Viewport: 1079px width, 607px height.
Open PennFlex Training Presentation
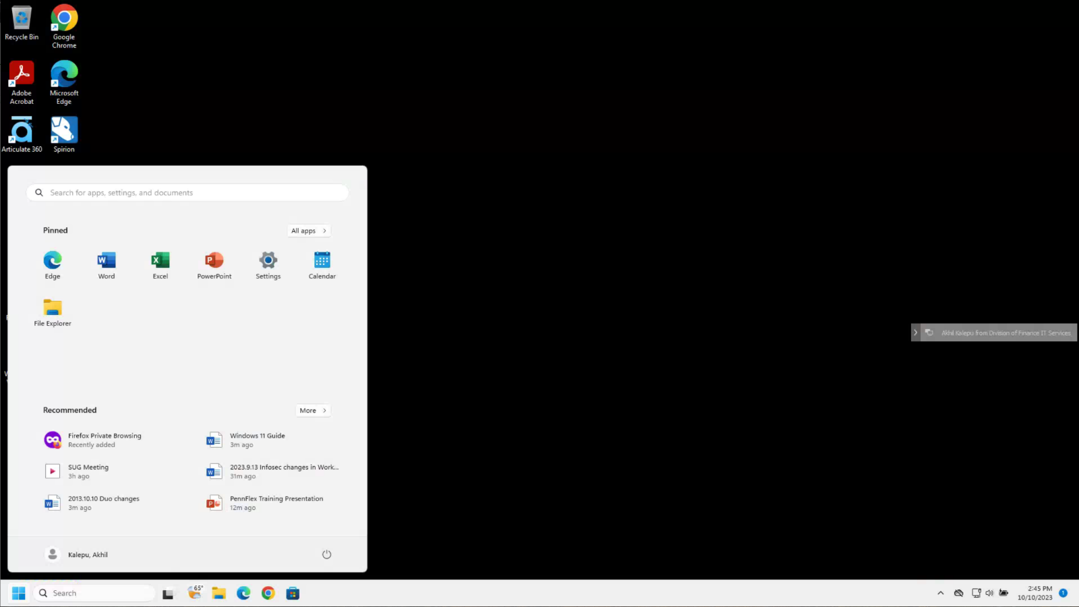(266, 503)
